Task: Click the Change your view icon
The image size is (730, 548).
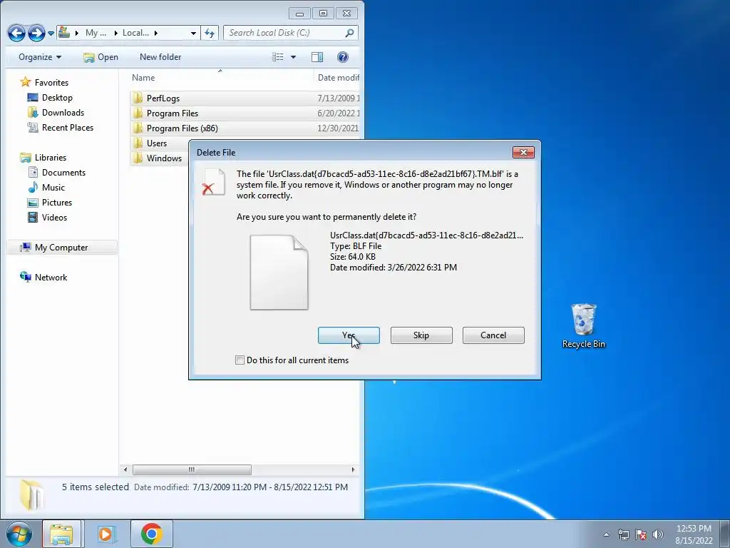Action: coord(277,57)
